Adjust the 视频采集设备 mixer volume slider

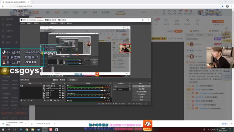tap(85, 98)
